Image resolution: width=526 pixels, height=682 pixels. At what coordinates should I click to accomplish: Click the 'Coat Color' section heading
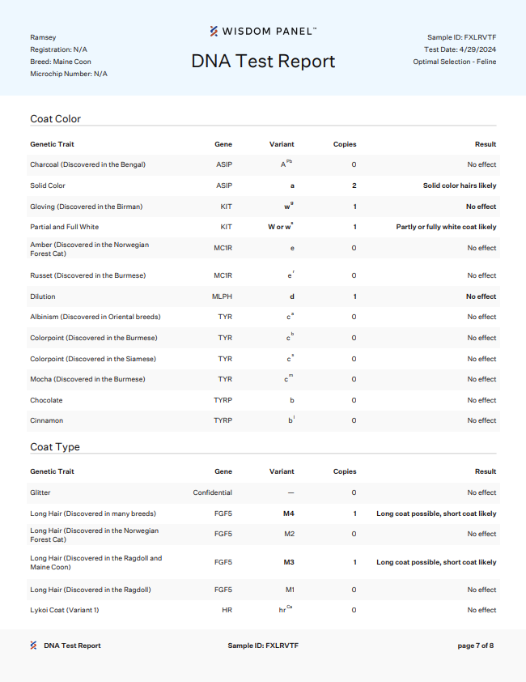click(x=55, y=119)
